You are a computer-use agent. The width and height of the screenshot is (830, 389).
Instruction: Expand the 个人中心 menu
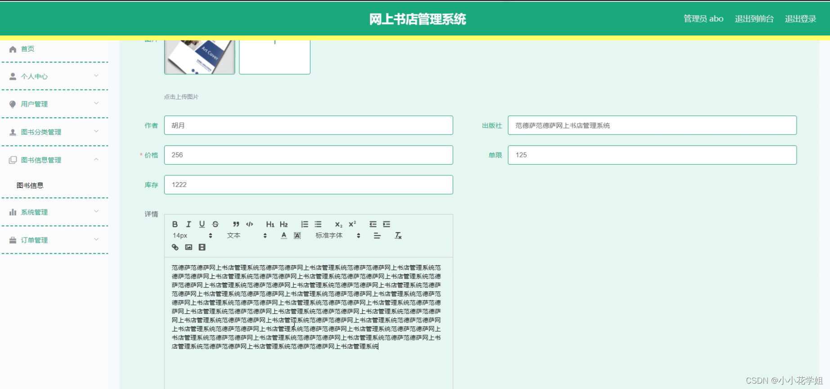[x=54, y=76]
